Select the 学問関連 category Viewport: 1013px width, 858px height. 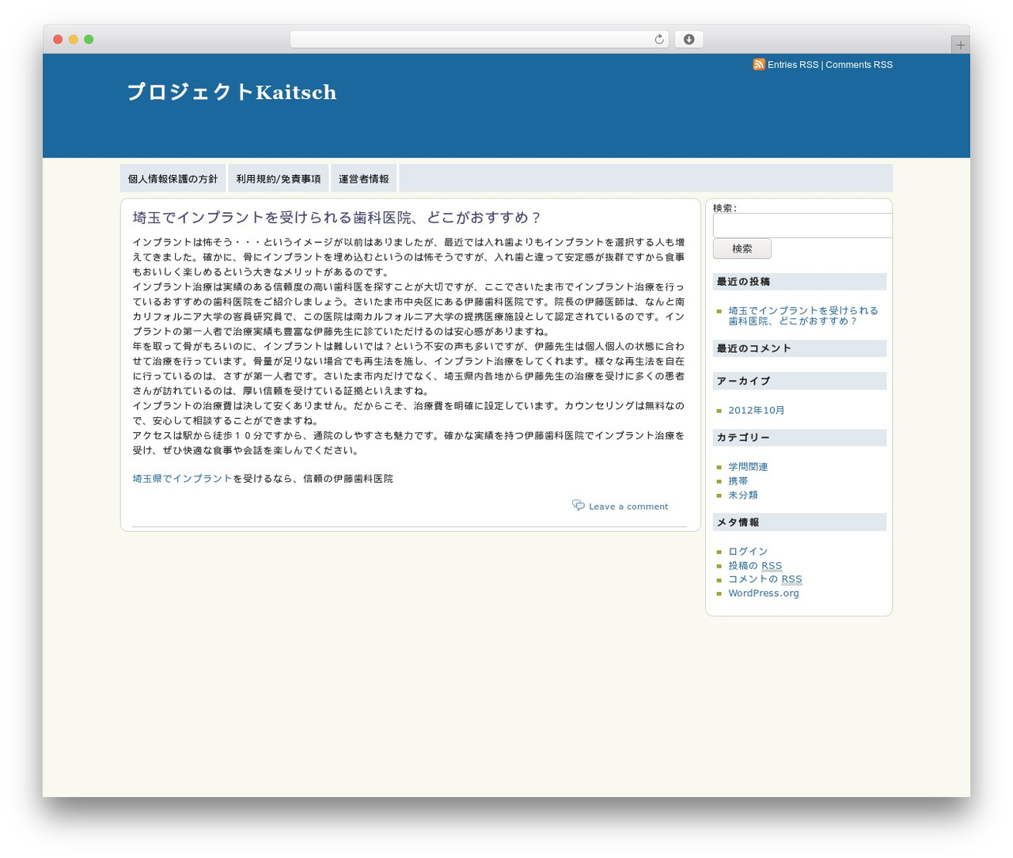(748, 467)
